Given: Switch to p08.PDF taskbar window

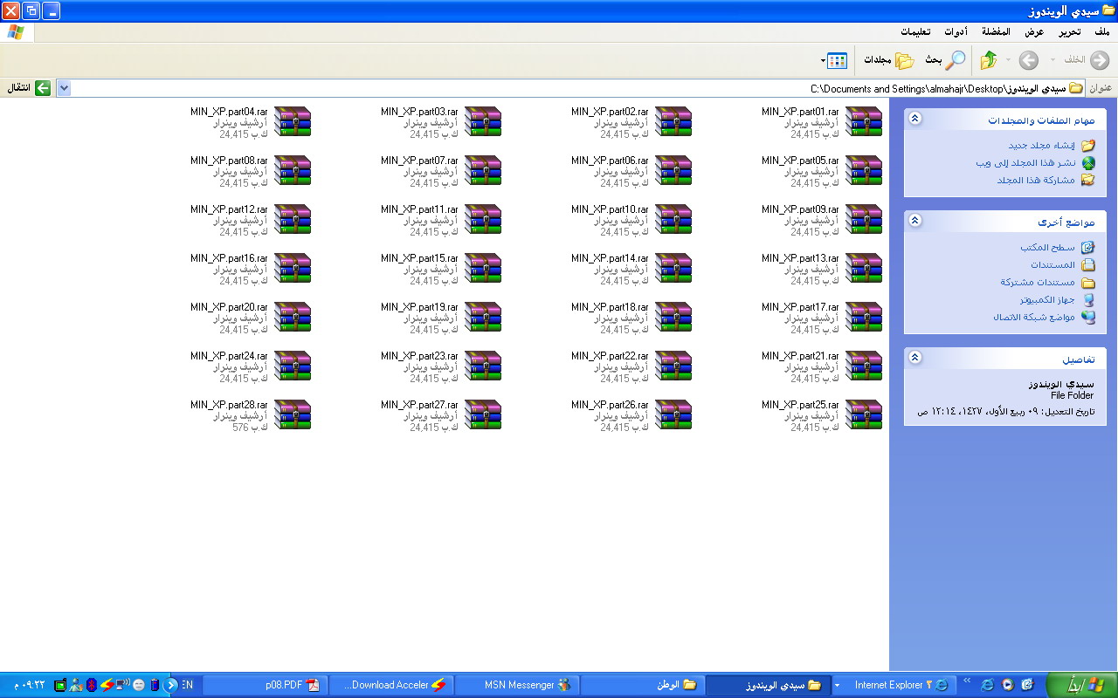Looking at the screenshot, I should (x=265, y=685).
